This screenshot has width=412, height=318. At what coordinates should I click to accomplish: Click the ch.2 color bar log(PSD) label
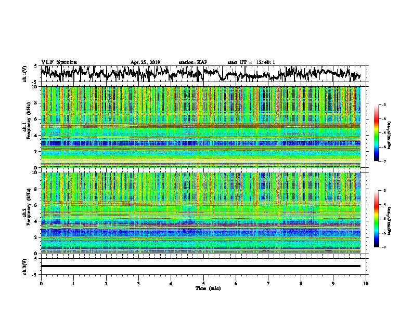tap(390, 221)
